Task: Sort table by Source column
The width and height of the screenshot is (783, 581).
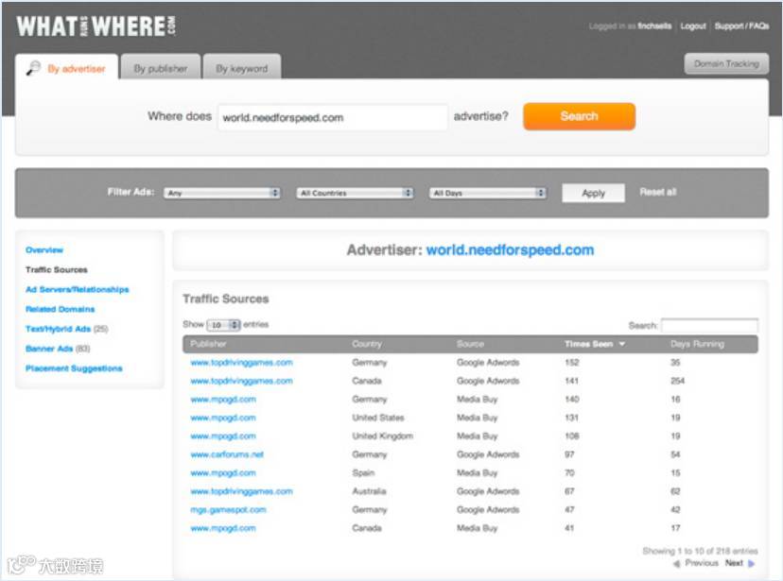Action: tap(470, 344)
